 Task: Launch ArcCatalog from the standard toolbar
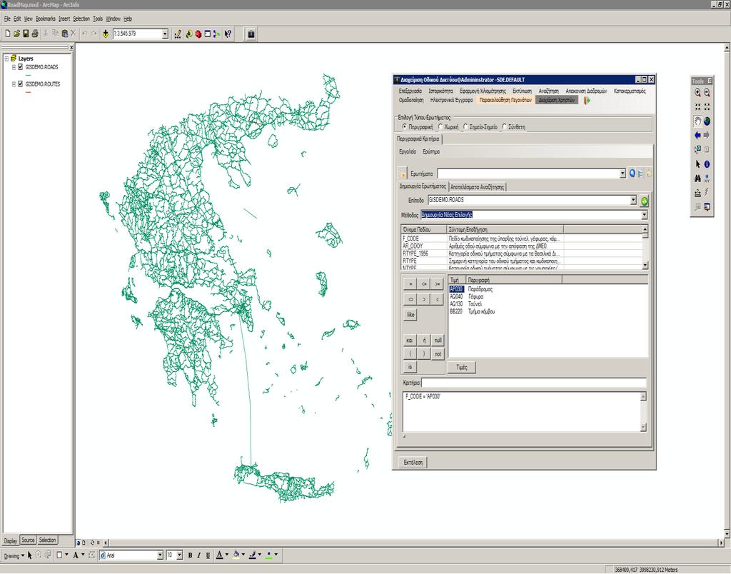pos(188,34)
